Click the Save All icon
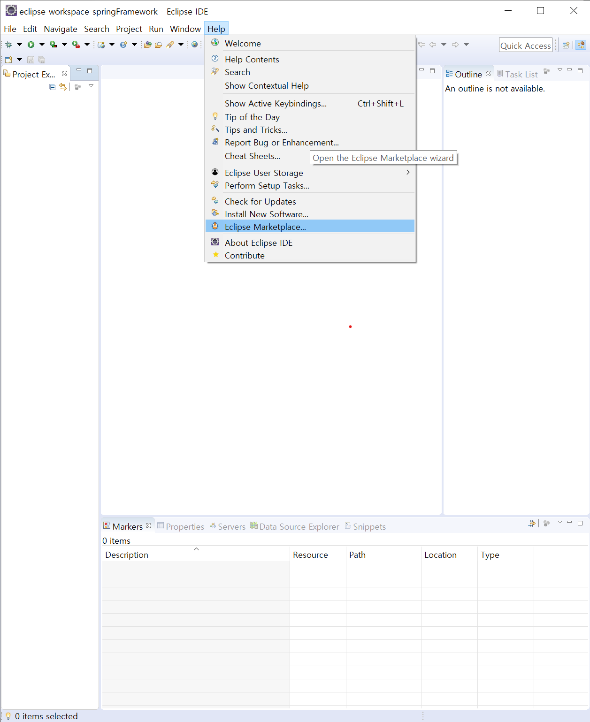Screen dimensions: 590x722 41,60
